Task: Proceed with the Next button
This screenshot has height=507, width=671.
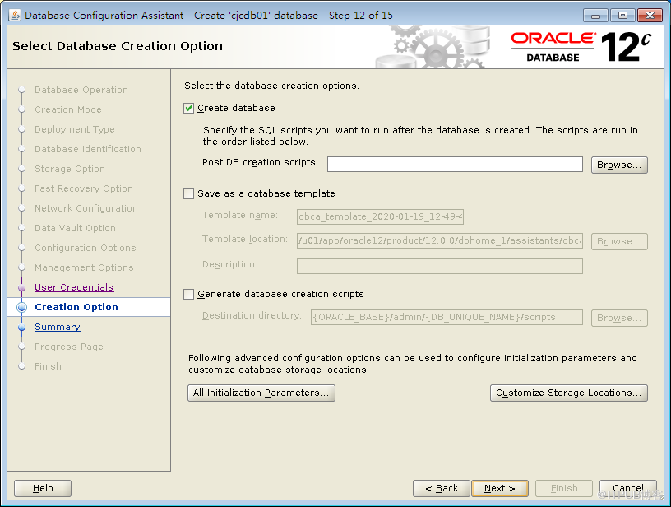Action: [x=500, y=488]
